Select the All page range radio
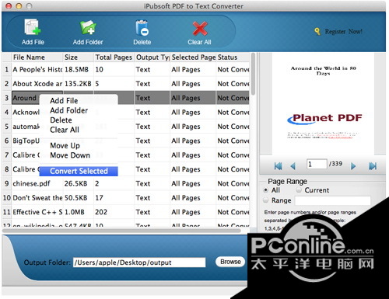This screenshot has height=299, width=389. [265, 190]
